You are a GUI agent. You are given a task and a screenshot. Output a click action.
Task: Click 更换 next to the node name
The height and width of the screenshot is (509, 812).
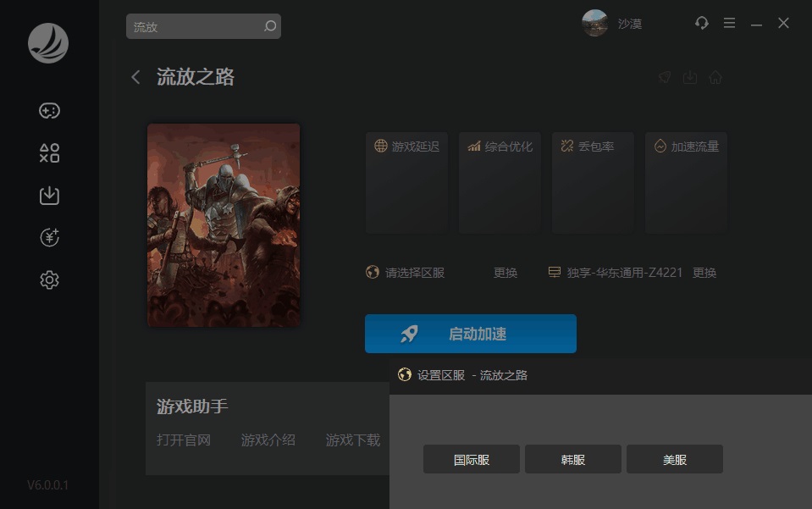[704, 273]
